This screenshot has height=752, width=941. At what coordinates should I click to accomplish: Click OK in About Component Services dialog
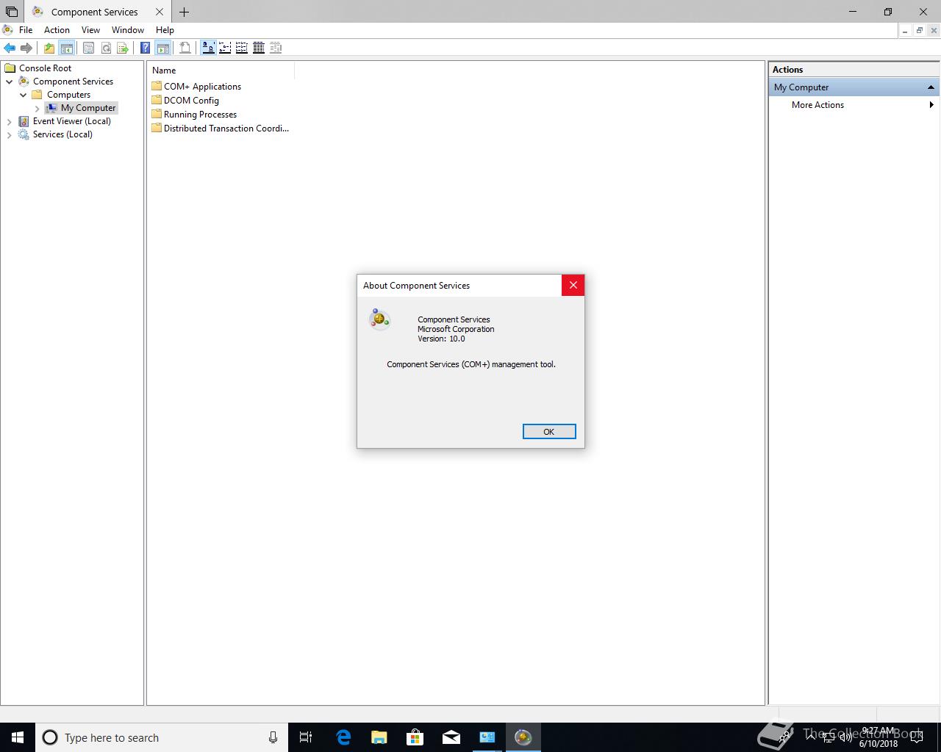(x=549, y=432)
